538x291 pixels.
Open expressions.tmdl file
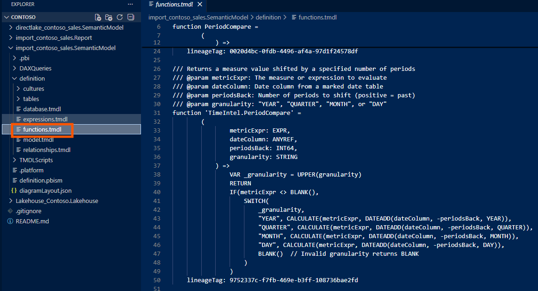pos(45,119)
